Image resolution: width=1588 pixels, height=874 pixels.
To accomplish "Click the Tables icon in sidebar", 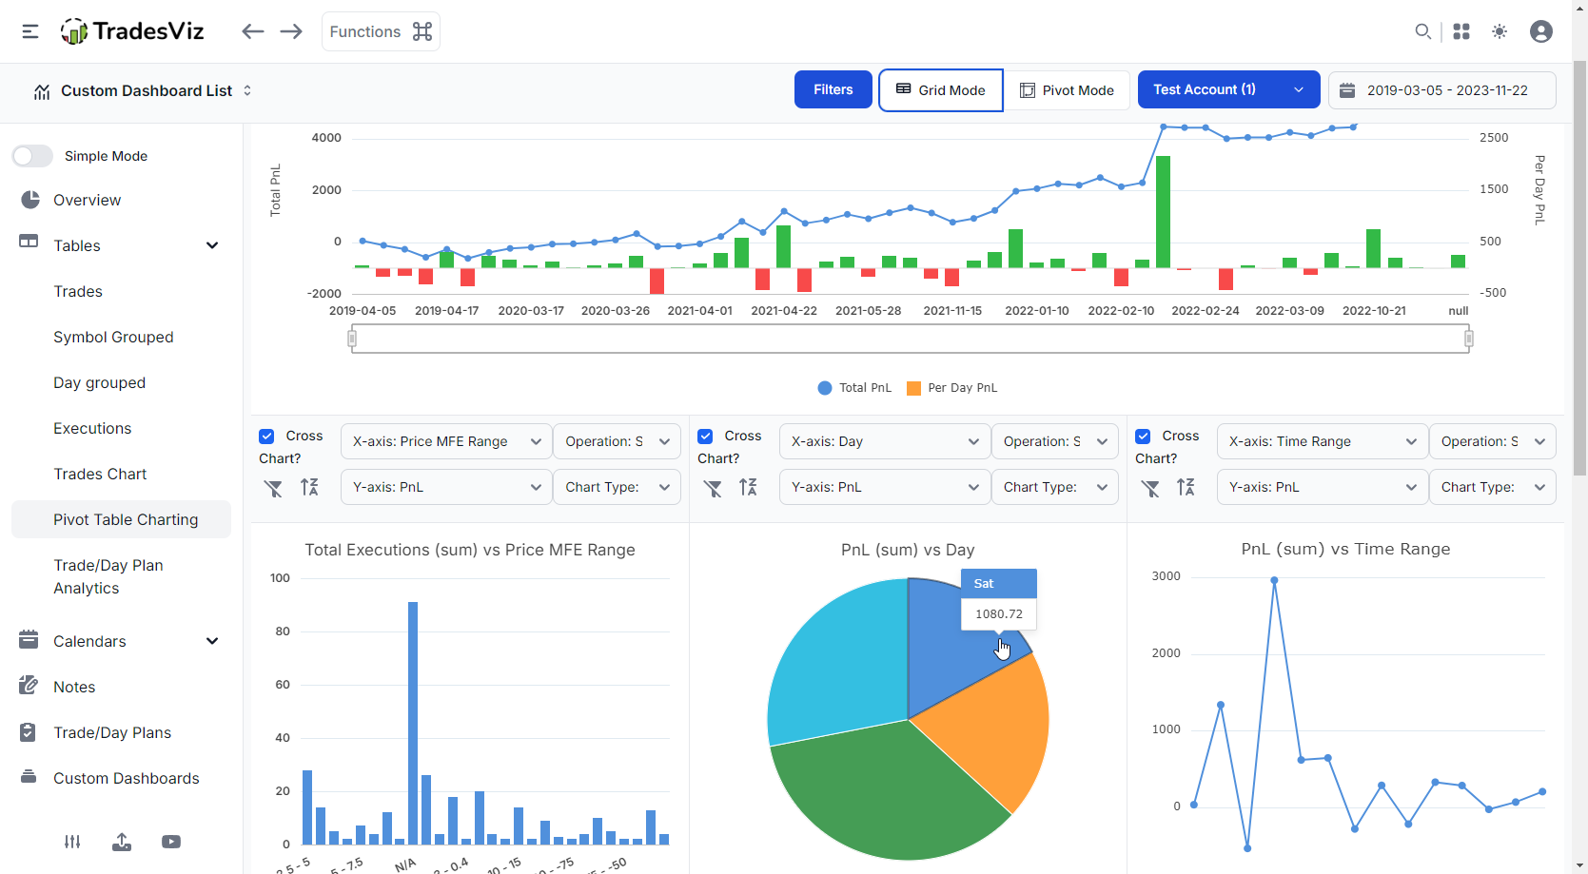I will pos(29,242).
